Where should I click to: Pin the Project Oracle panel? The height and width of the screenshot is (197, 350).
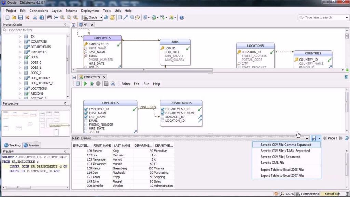[65, 25]
